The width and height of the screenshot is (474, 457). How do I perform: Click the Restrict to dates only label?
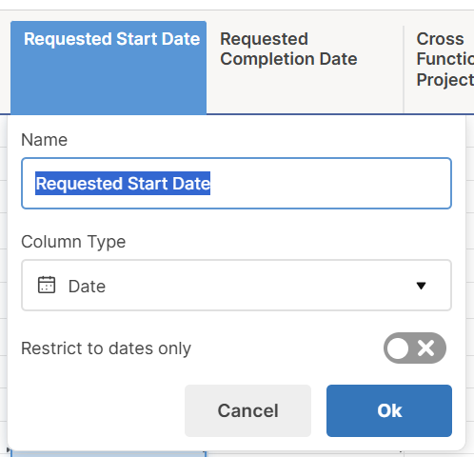click(106, 348)
